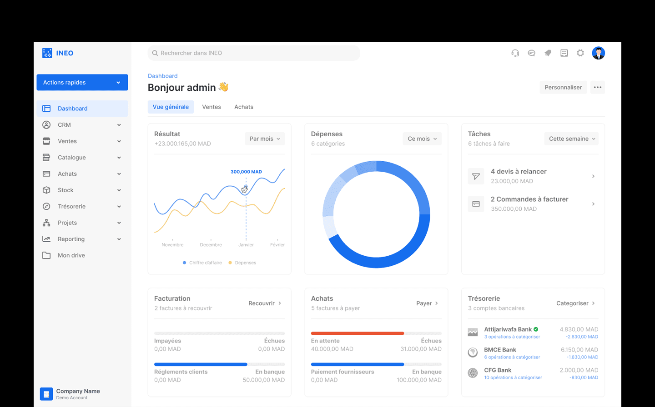Viewport: 655px width, 407px height.
Task: Open Mon drive folder in sidebar
Action: (x=71, y=255)
